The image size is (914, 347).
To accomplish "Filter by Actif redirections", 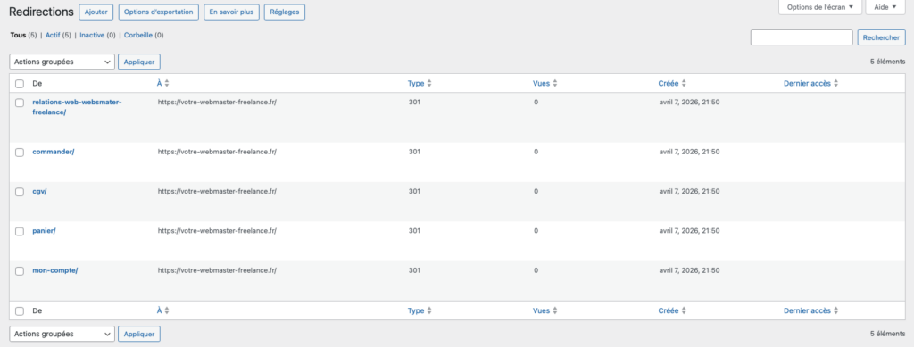I will coord(53,35).
